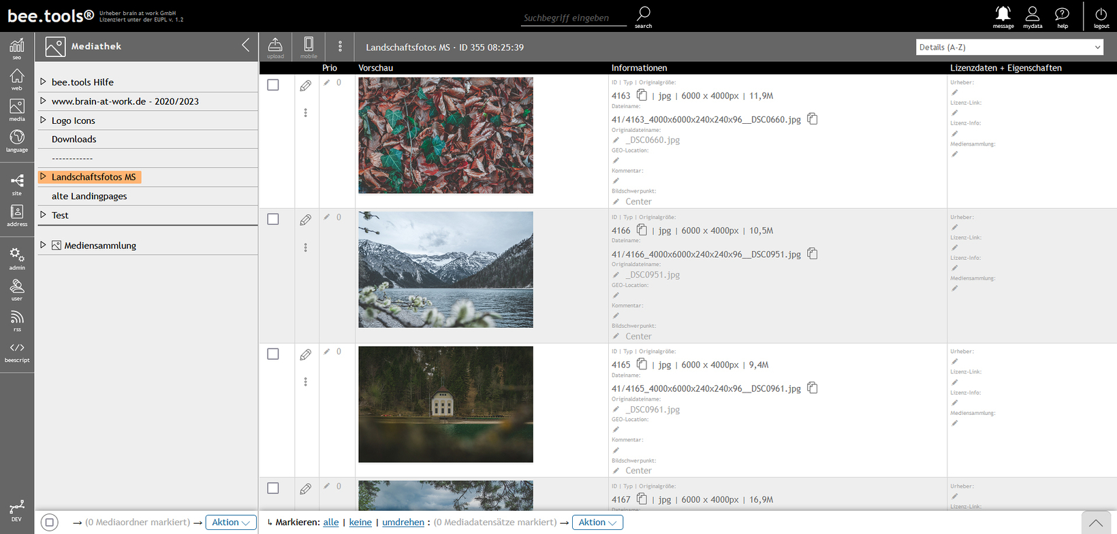
Task: Open the user module in sidebar
Action: coord(17,289)
